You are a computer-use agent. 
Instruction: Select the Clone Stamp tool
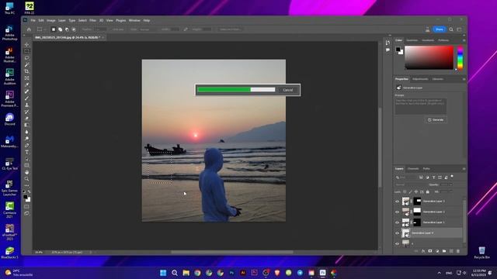point(26,105)
